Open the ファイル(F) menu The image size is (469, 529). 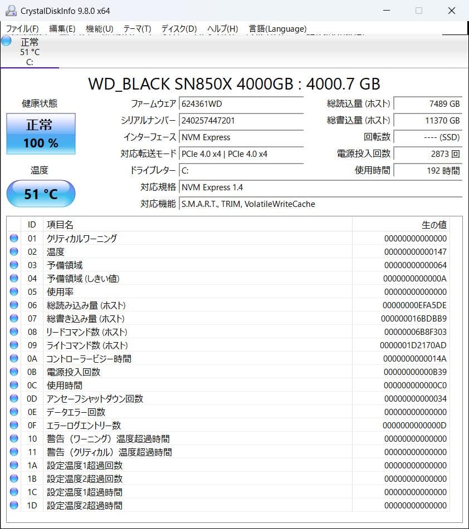22,29
